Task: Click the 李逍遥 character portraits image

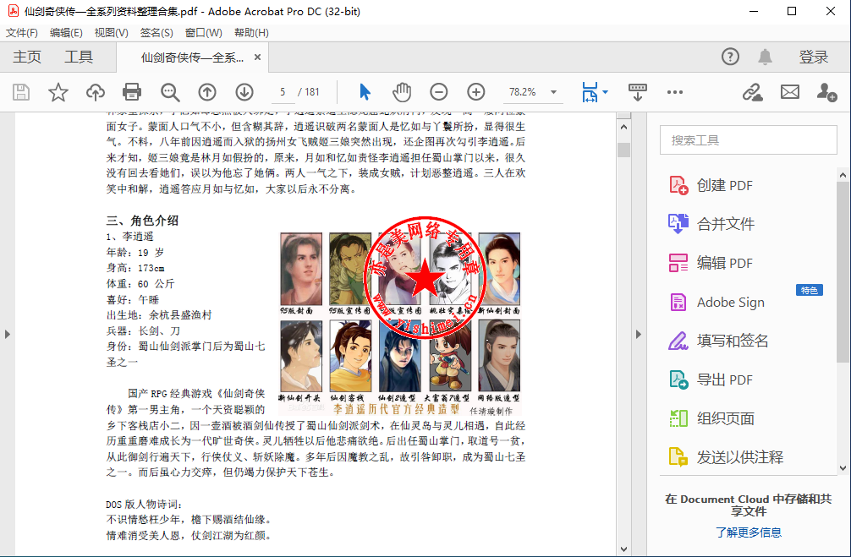Action: (400, 323)
